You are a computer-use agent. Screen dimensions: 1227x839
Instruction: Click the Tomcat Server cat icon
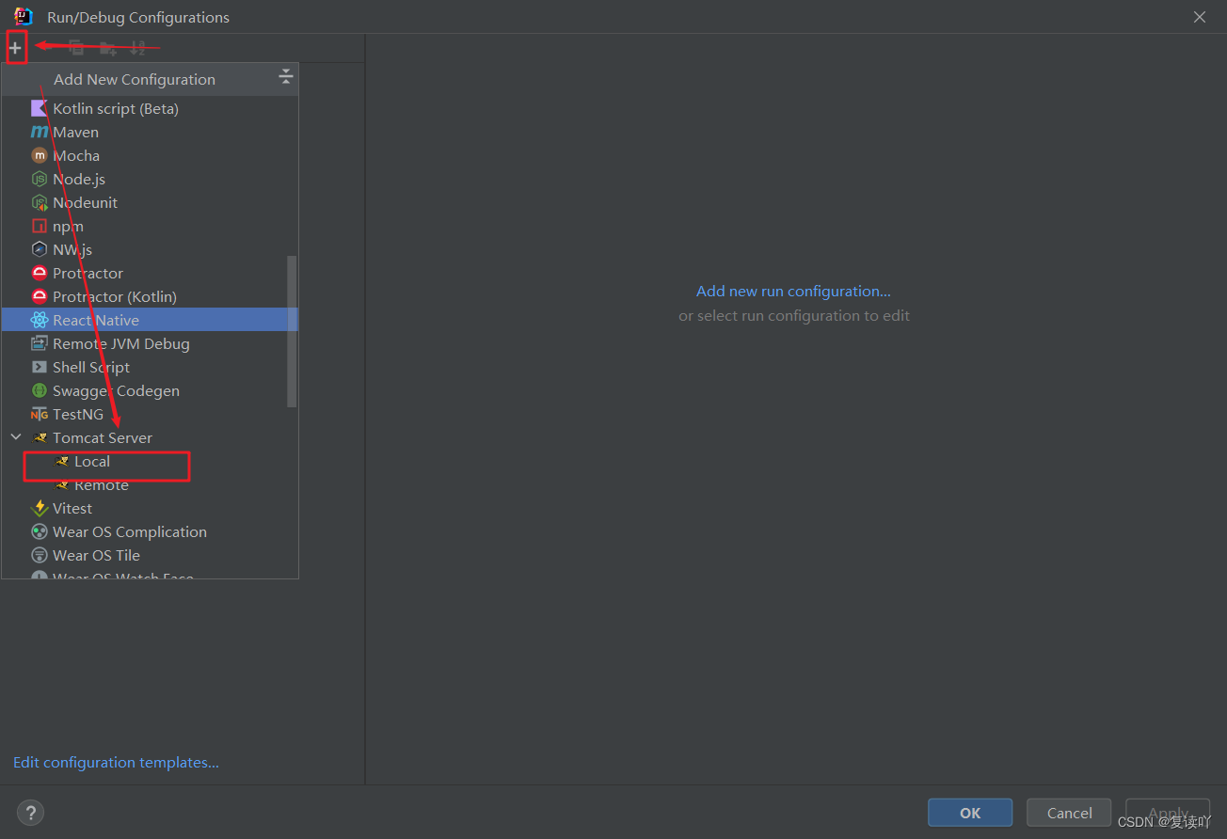click(x=39, y=437)
